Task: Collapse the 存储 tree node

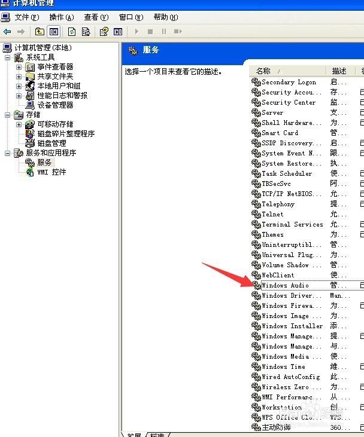Action: coord(8,115)
